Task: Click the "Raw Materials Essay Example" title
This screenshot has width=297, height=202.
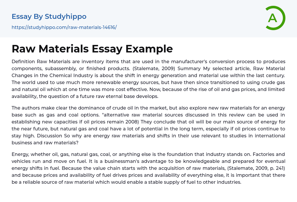Action: click(92, 49)
